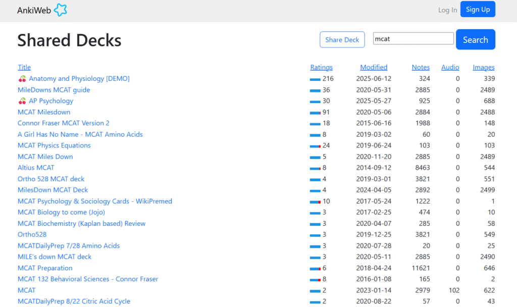Image resolution: width=517 pixels, height=307 pixels.
Task: Click the notes count 8463
Action: pyautogui.click(x=423, y=168)
